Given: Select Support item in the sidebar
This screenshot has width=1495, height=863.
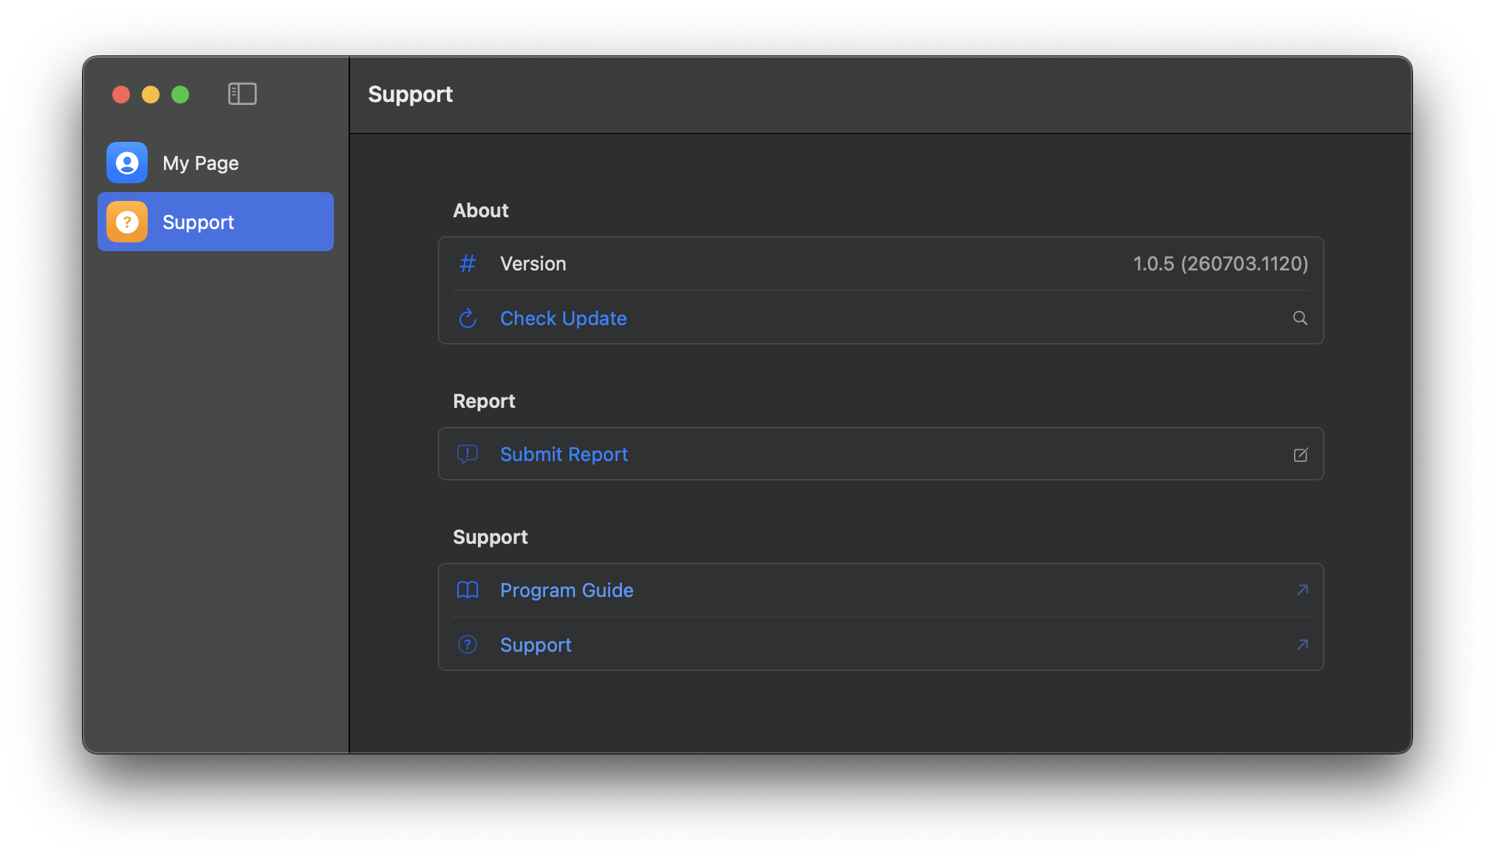Looking at the screenshot, I should [216, 222].
